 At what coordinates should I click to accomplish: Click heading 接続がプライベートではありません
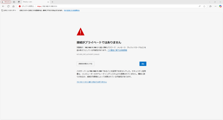click(x=99, y=42)
